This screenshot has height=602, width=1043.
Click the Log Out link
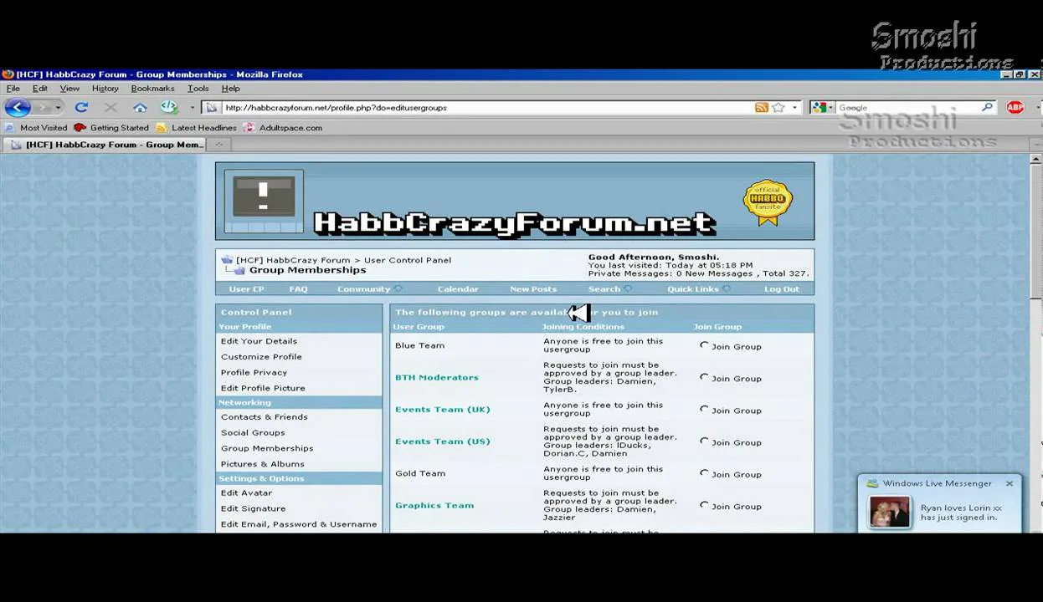(x=781, y=289)
